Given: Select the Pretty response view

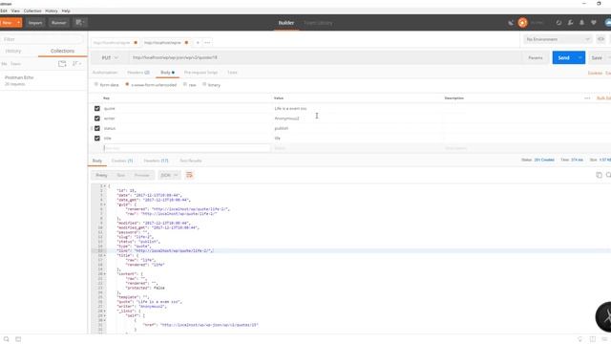Looking at the screenshot, I should tap(101, 175).
